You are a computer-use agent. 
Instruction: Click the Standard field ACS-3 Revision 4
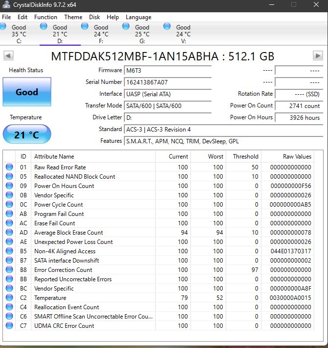coord(224,130)
